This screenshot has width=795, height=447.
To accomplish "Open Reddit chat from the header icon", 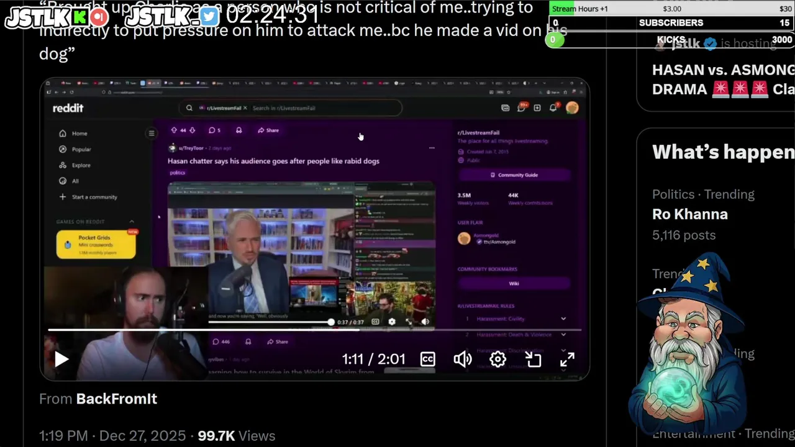I will tap(522, 108).
